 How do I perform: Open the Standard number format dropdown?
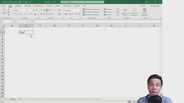(80, 10)
